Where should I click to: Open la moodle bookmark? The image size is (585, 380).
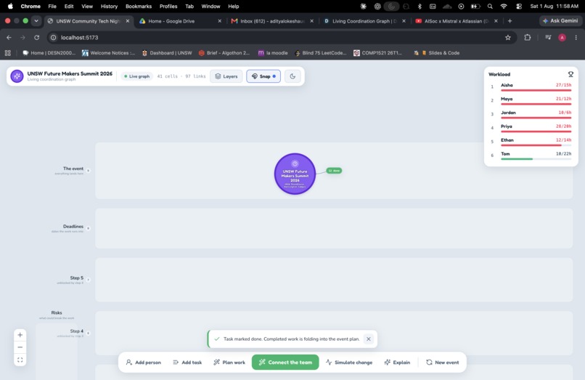click(x=273, y=53)
